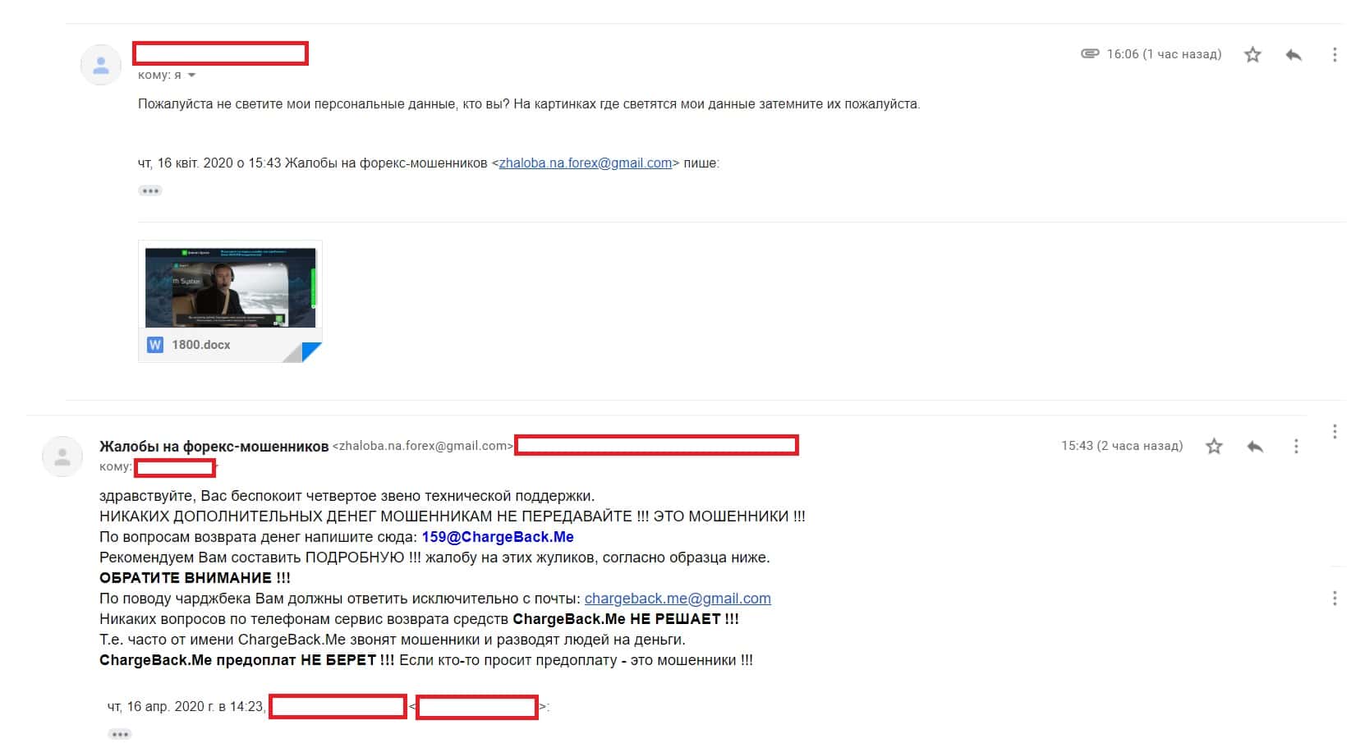Click the thread three-dot menu above the 15:43 email
This screenshot has width=1360, height=748.
[1335, 431]
